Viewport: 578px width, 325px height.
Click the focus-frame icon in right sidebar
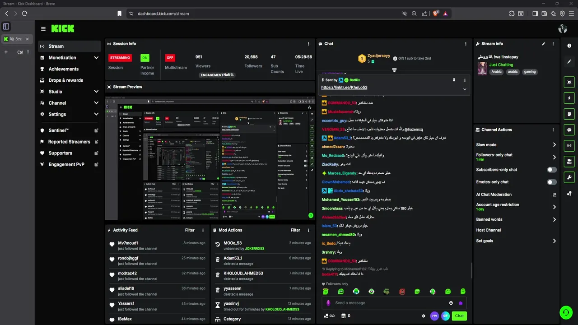569,82
